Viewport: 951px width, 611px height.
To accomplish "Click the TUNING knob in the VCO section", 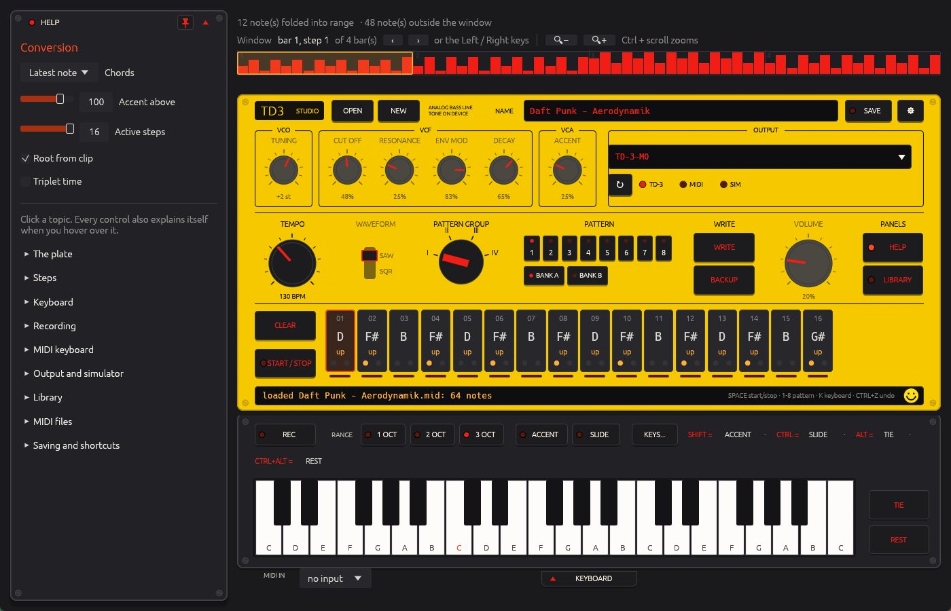I will point(283,170).
